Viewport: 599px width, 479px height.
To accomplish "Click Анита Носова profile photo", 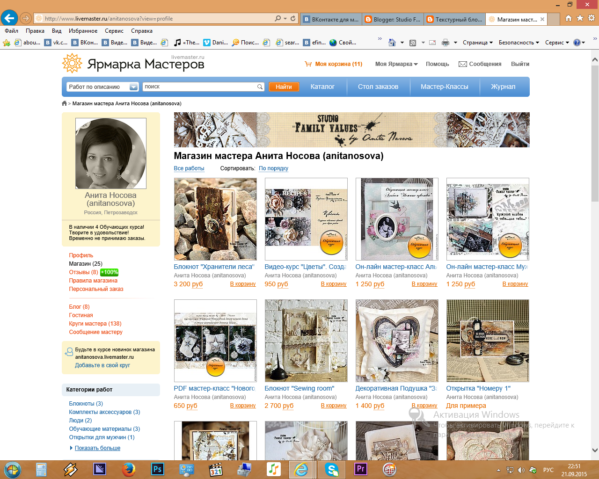I will coord(111,153).
